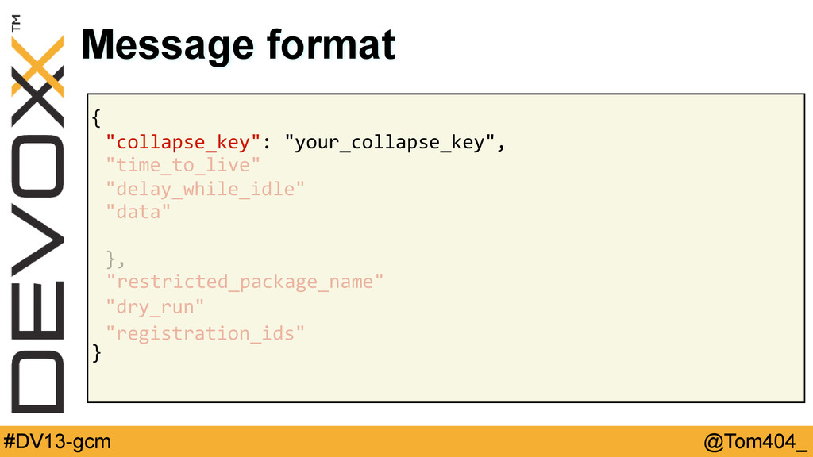Click the letter D in the Devoxx logo
Image resolution: width=813 pixels, height=457 pixels.
(37, 381)
